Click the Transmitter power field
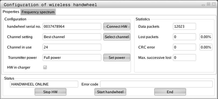This screenshot has width=218, height=99. point(72,58)
